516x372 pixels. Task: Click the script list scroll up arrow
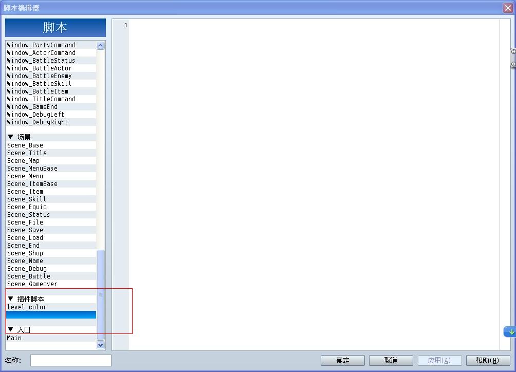click(101, 45)
